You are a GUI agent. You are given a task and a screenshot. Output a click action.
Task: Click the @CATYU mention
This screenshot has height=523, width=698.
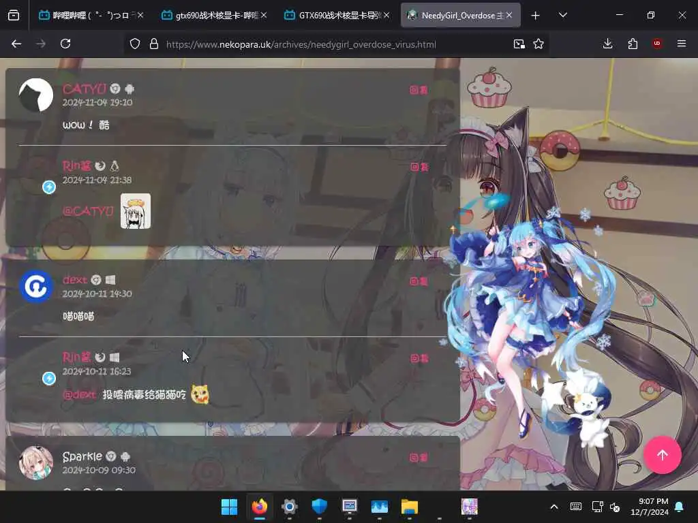(x=88, y=211)
